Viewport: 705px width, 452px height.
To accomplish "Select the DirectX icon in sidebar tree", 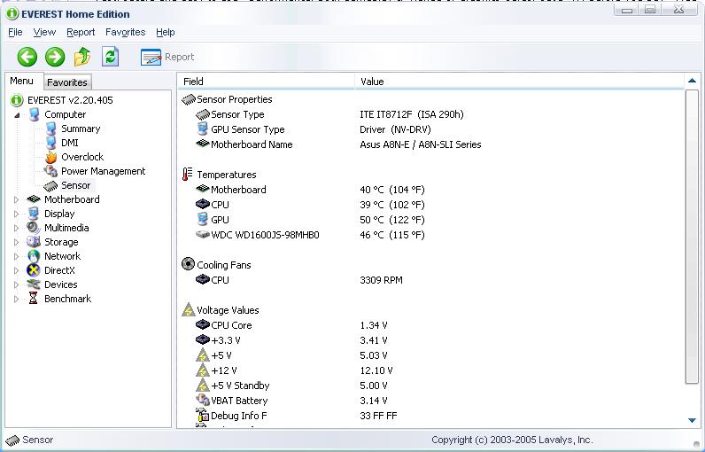I will pyautogui.click(x=34, y=270).
